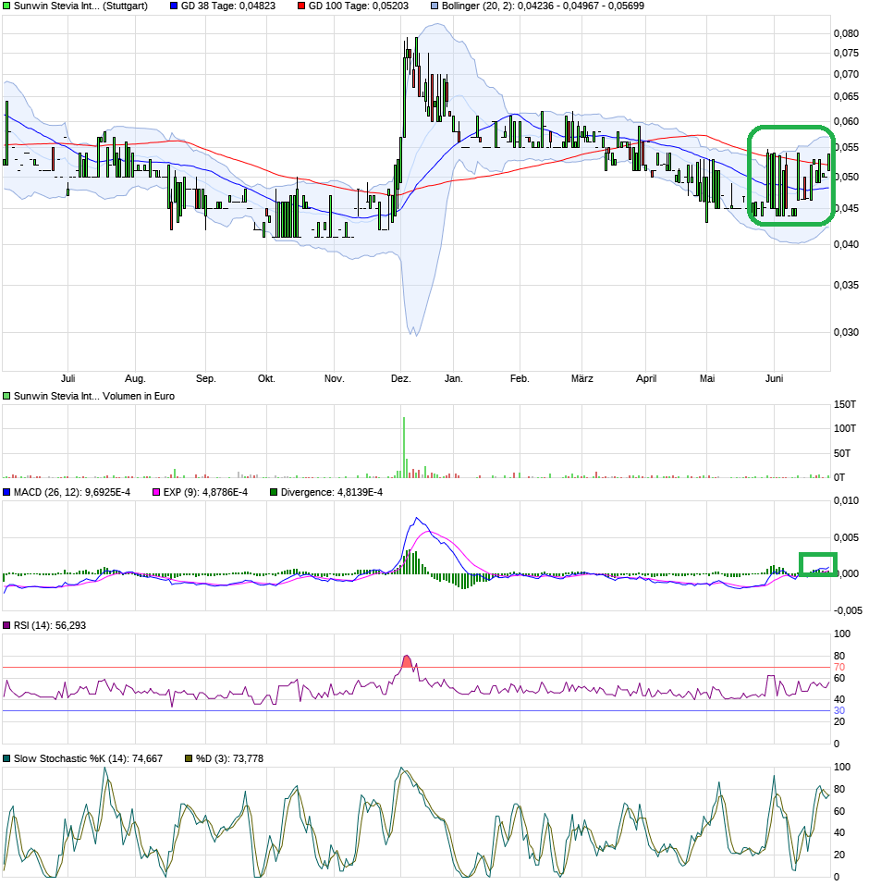The width and height of the screenshot is (869, 886).
Task: Click the 0,060 price axis value
Action: 846,121
